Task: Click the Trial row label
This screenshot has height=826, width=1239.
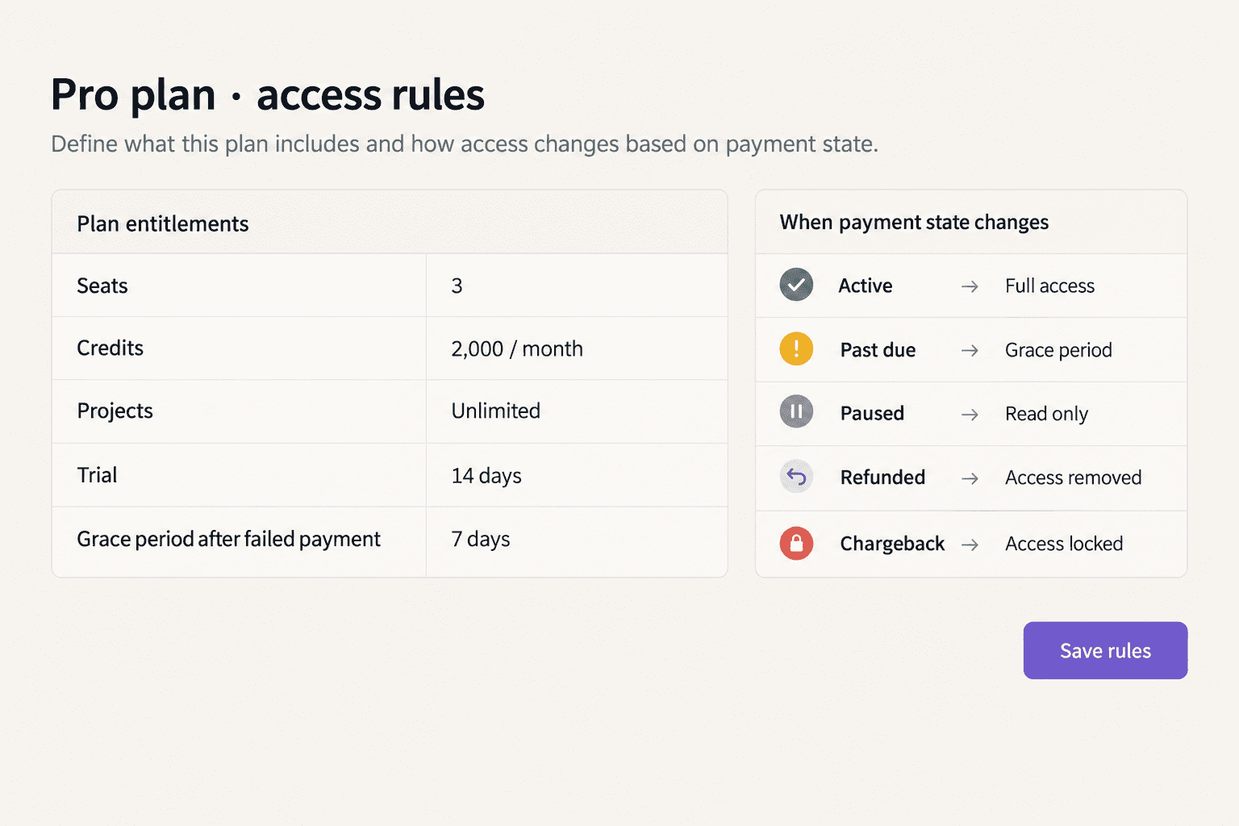Action: pos(97,475)
